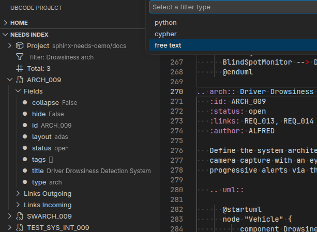
Task: Select the hide False field
Action: [x=48, y=114]
